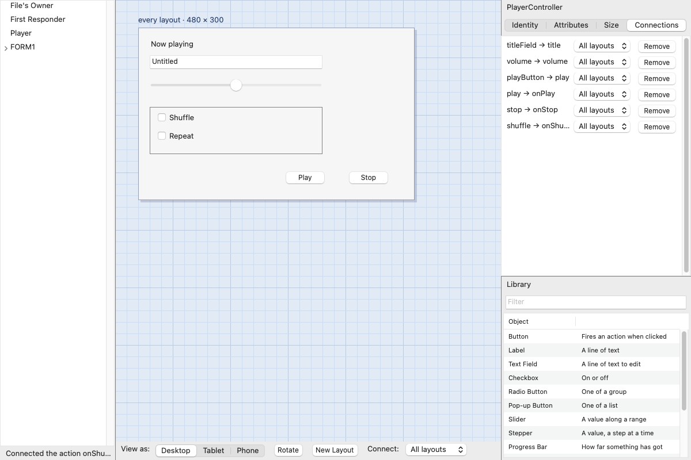The height and width of the screenshot is (460, 691).
Task: Select Progress Bar in the Library list
Action: coord(592,447)
